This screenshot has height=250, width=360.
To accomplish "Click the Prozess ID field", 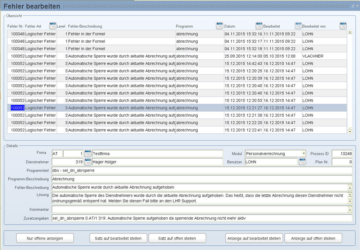I will coord(342,153).
